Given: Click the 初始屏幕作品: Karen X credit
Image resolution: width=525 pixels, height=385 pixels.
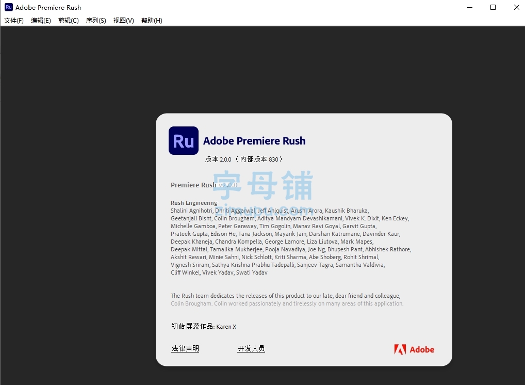Looking at the screenshot, I should (x=204, y=326).
